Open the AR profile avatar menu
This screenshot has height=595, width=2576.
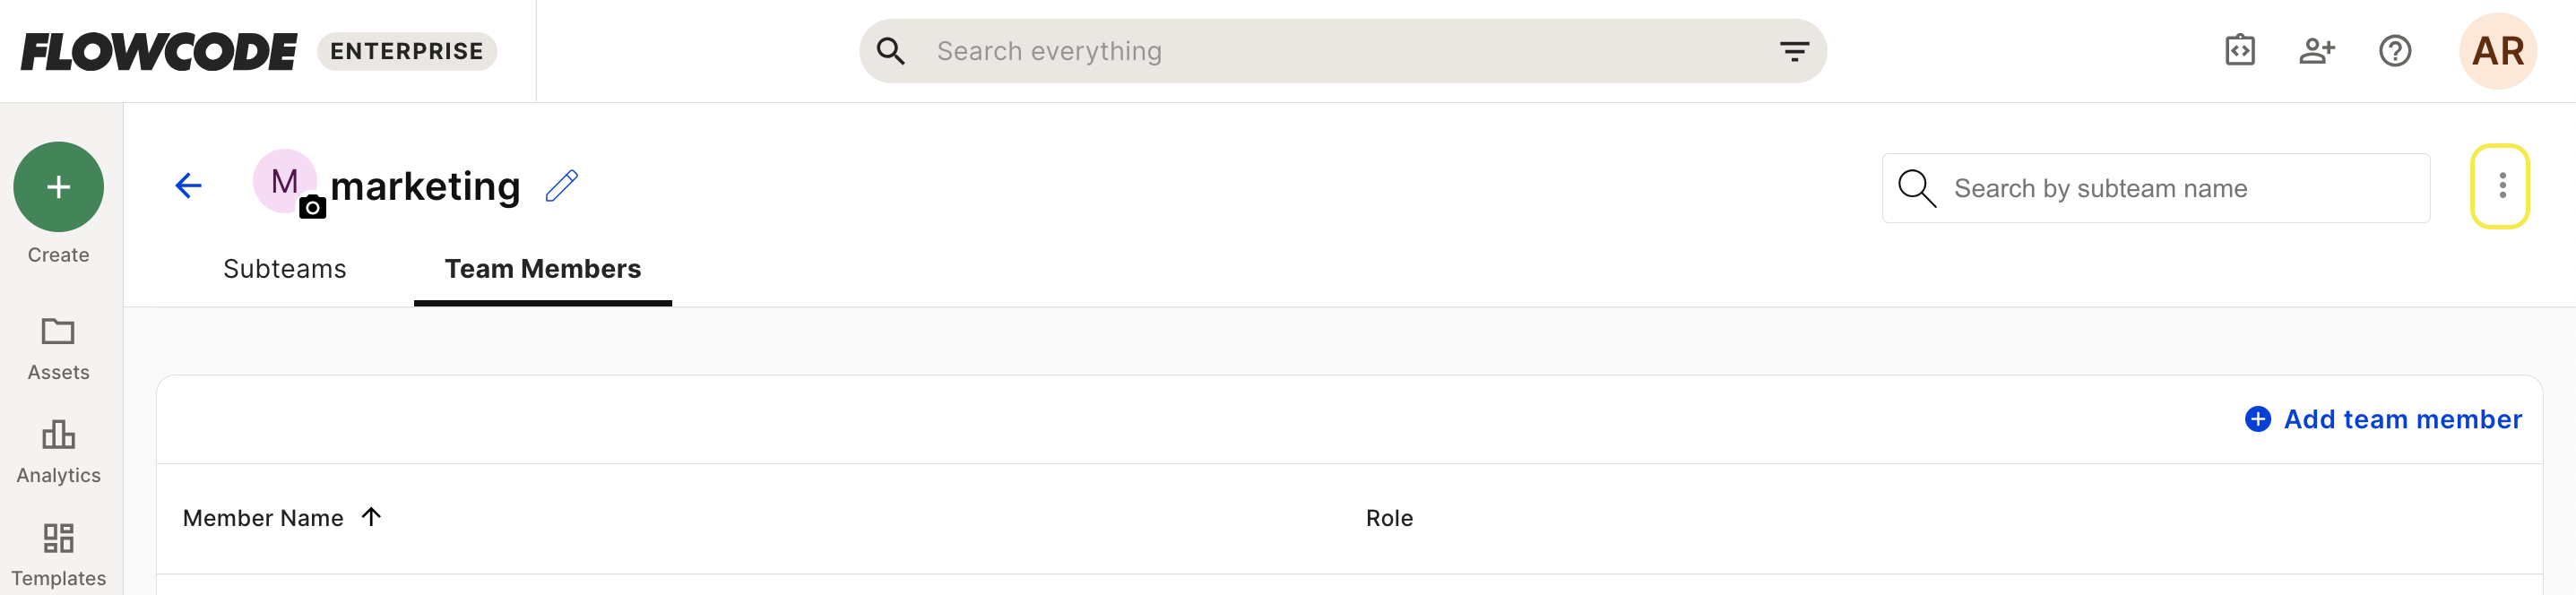(2497, 51)
